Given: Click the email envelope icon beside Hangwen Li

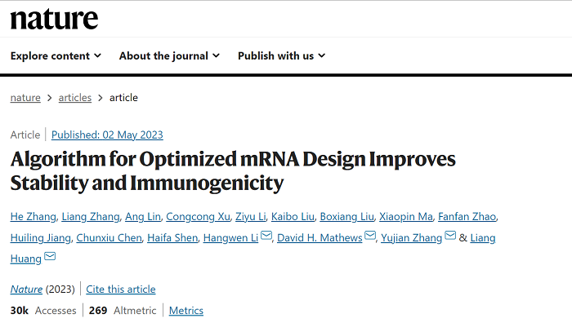Looking at the screenshot, I should [266, 236].
